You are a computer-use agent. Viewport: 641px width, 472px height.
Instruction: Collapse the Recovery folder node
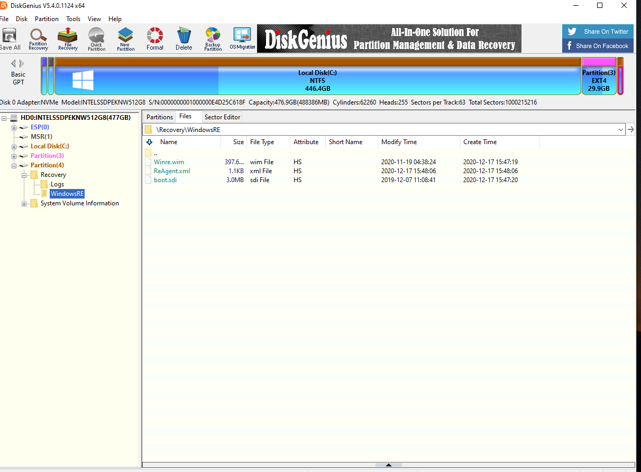pos(24,175)
